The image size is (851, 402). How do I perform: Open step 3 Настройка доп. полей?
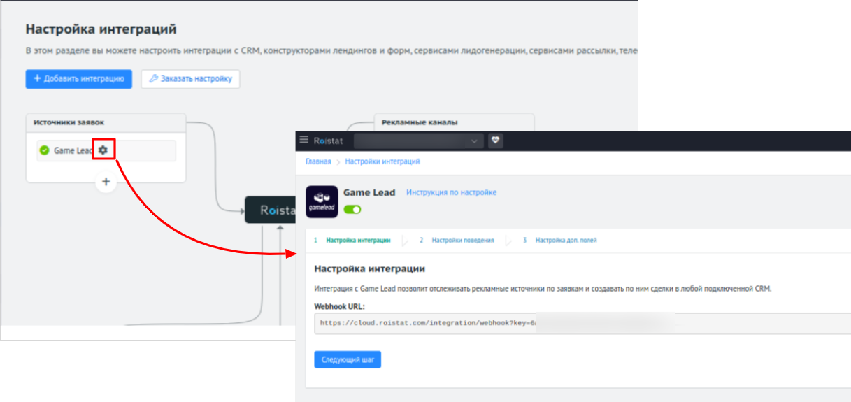[566, 240]
